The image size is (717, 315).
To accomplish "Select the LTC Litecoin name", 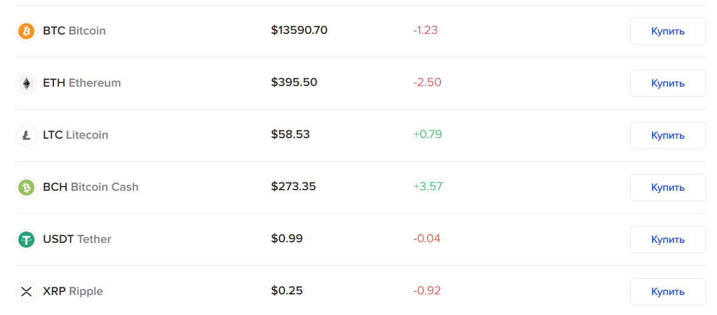I will click(x=75, y=135).
